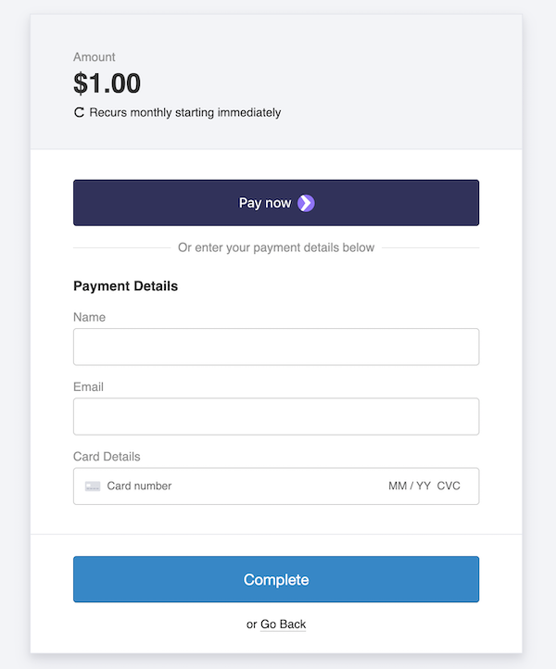
Task: Click the Card Details label
Action: tap(107, 456)
